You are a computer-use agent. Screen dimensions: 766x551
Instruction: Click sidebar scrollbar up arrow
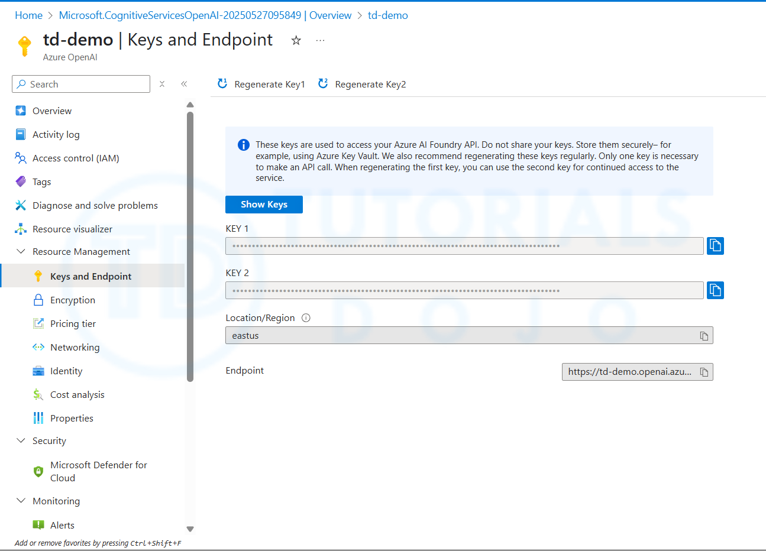click(x=190, y=105)
